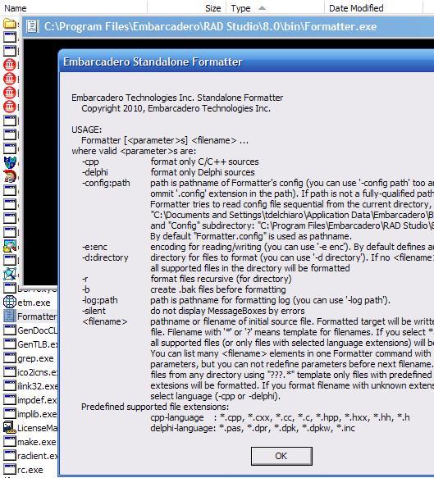This screenshot has width=434, height=478.
Task: Select the implib.exe file icon
Action: coord(10,414)
